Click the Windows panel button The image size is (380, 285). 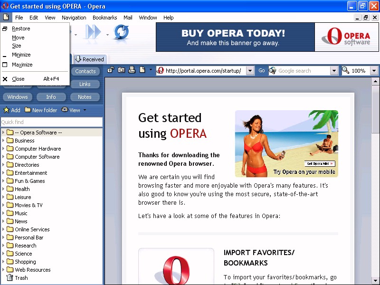pos(18,97)
